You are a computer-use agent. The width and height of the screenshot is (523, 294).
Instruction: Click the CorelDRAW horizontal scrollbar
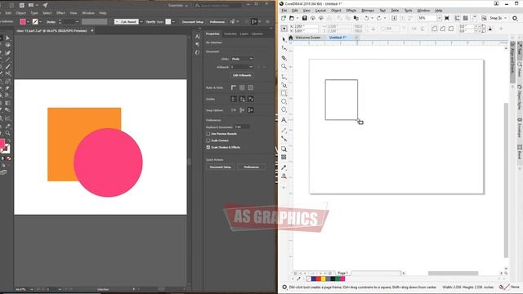(453, 274)
